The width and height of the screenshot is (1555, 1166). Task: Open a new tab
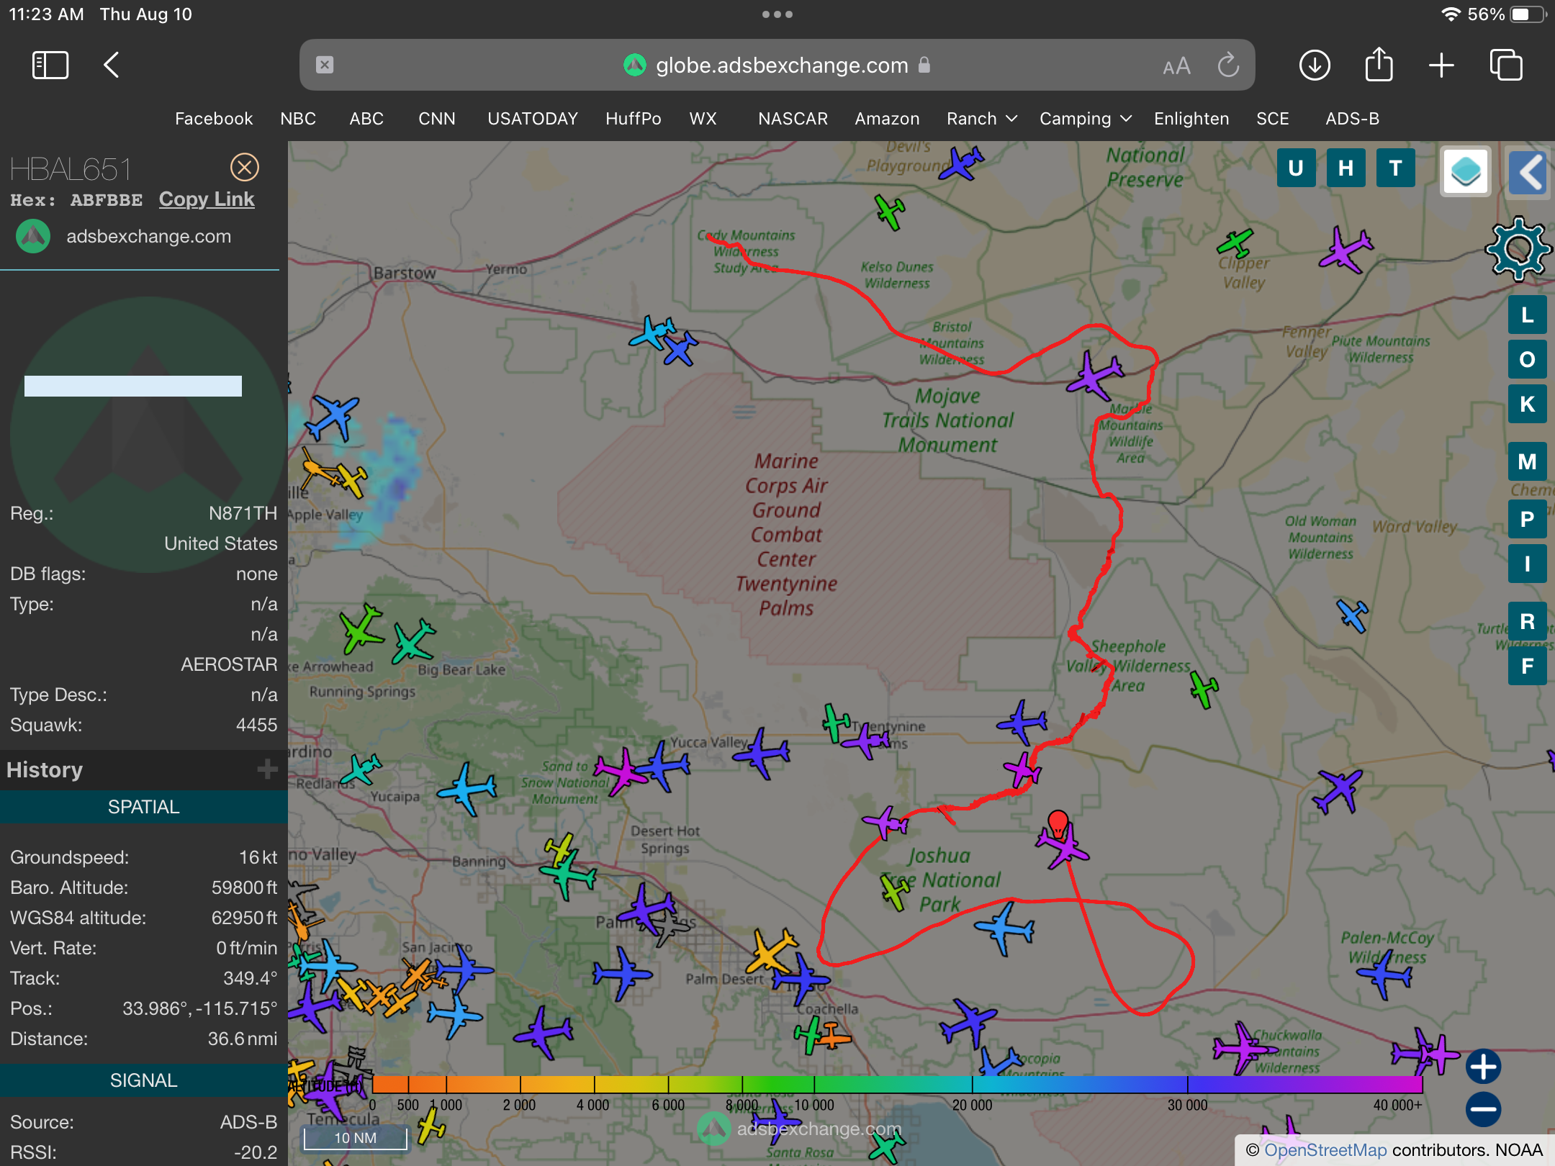[x=1441, y=65]
